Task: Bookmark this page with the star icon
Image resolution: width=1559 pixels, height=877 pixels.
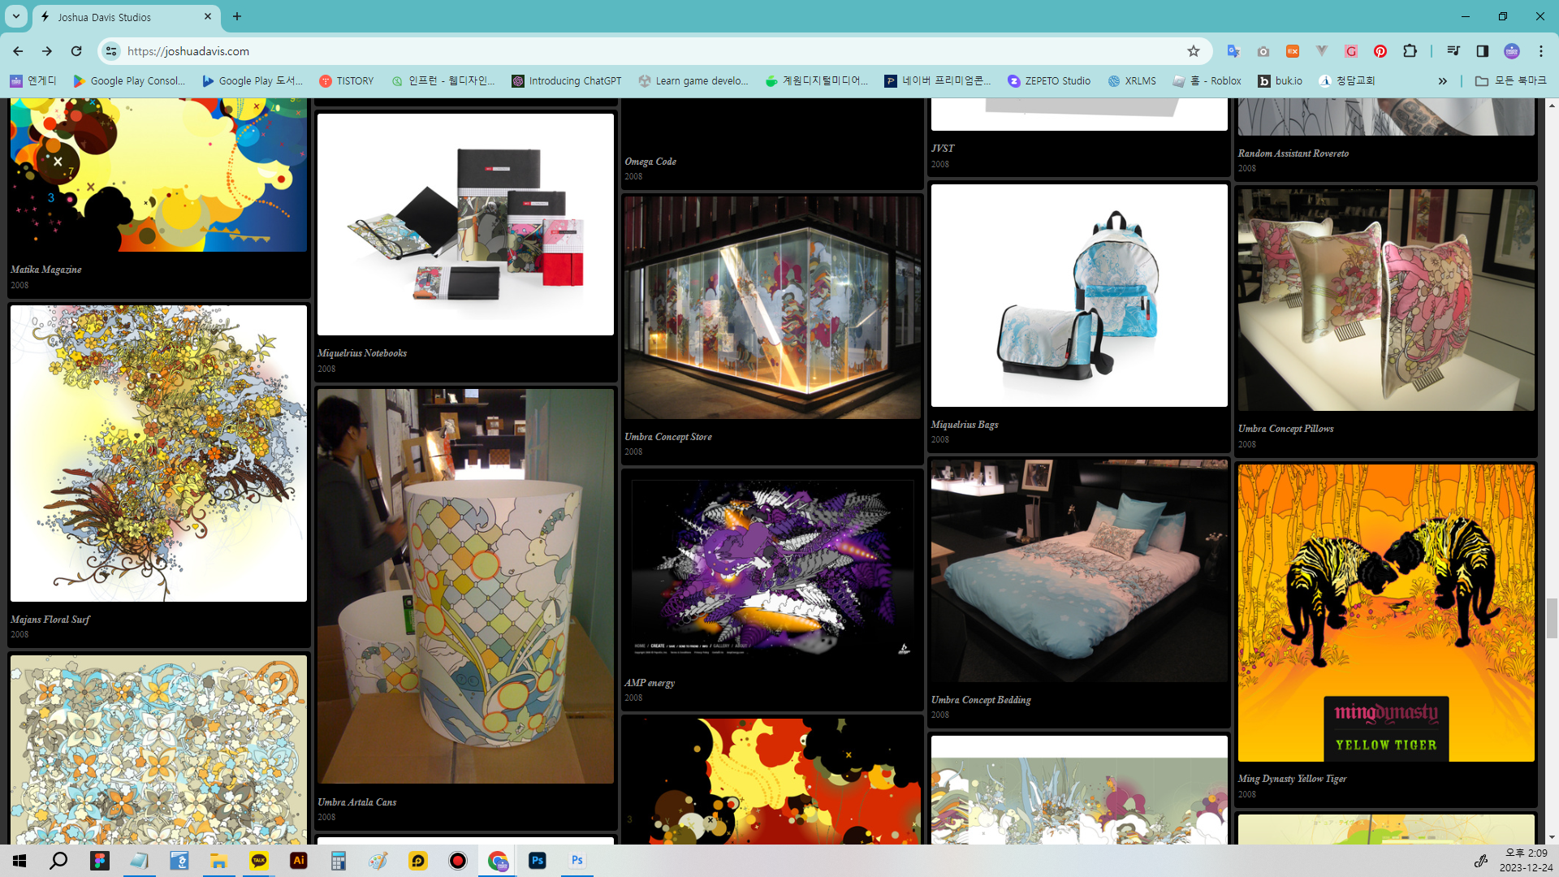Action: [x=1193, y=51]
